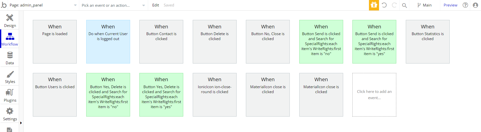This screenshot has width=481, height=132.
Task: Click the Preview link
Action: click(x=450, y=5)
